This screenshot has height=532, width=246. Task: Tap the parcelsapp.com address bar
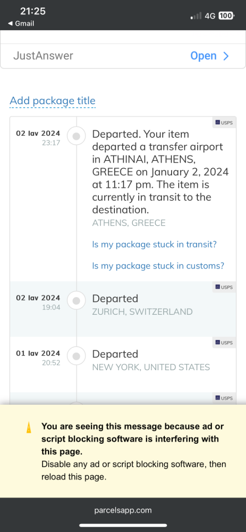123,510
